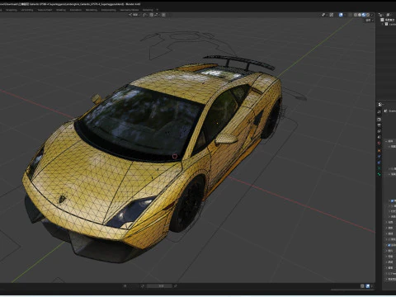Open the Render properties tab
The width and height of the screenshot is (396, 297).
379,120
